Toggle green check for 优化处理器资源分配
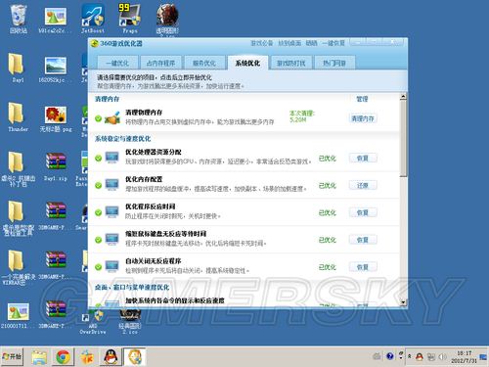Screen dimensions: 489x367 [x=98, y=159]
